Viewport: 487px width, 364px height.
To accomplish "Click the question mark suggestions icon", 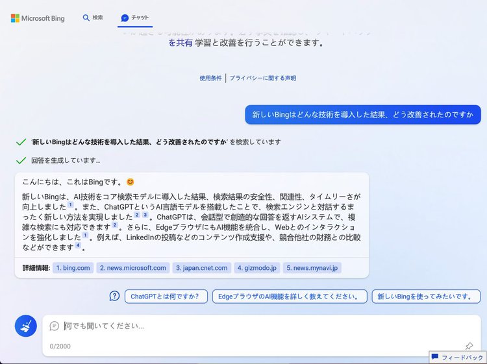I will [x=114, y=296].
